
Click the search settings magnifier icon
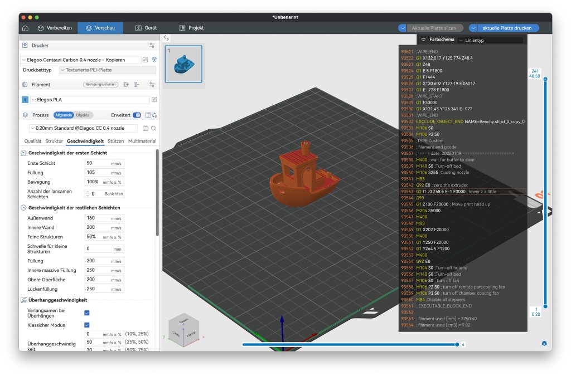click(153, 128)
